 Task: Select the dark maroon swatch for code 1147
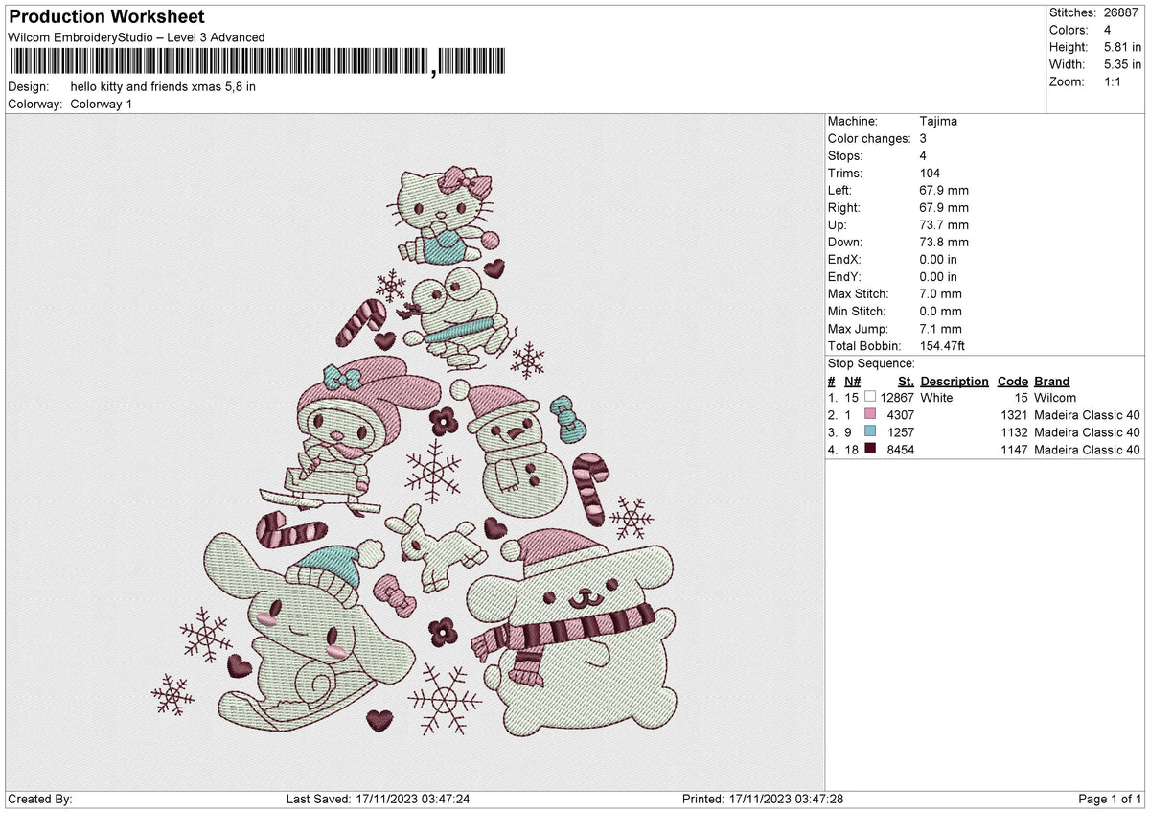click(870, 449)
